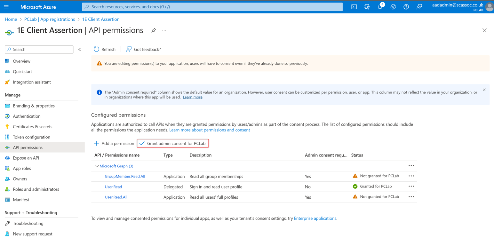Go to Token configuration page
494x238 pixels.
pos(31,137)
